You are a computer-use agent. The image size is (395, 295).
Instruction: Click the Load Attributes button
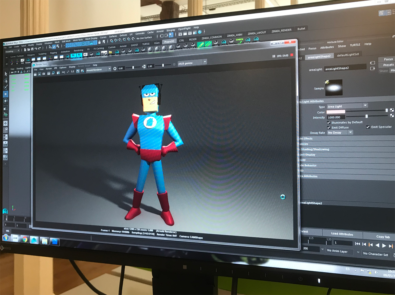[342, 234]
